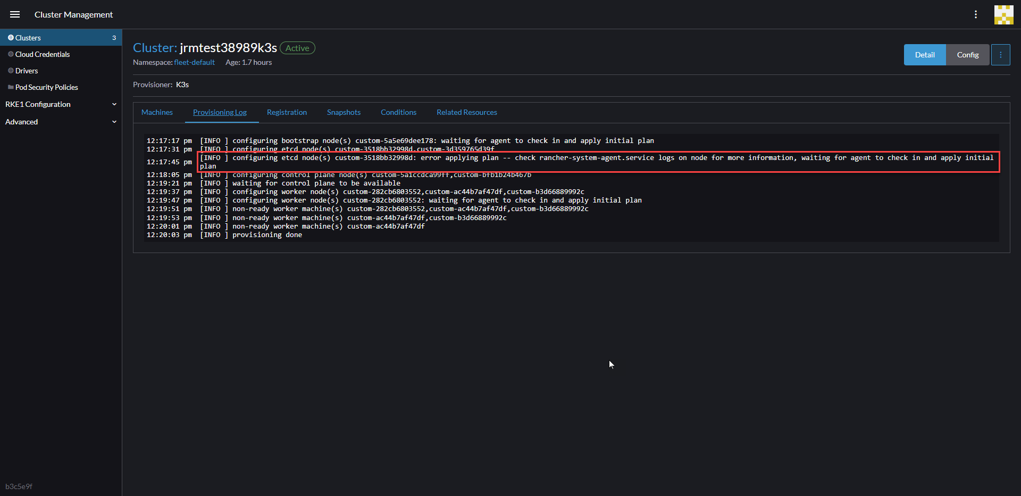This screenshot has width=1021, height=496.
Task: Click the Cloud Credentials sidebar icon
Action: pyautogui.click(x=10, y=54)
